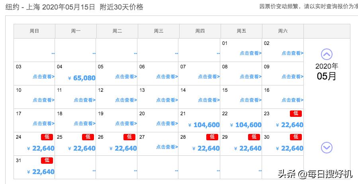Click the red 低 badge on May 24
The image size is (358, 184).
point(47,137)
